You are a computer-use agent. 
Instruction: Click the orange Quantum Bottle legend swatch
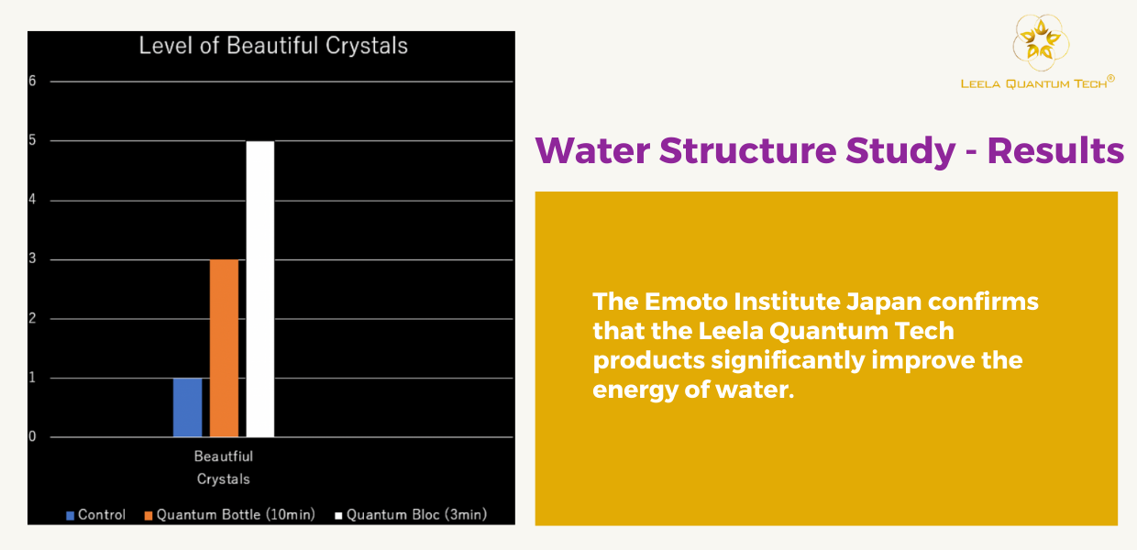coord(149,515)
